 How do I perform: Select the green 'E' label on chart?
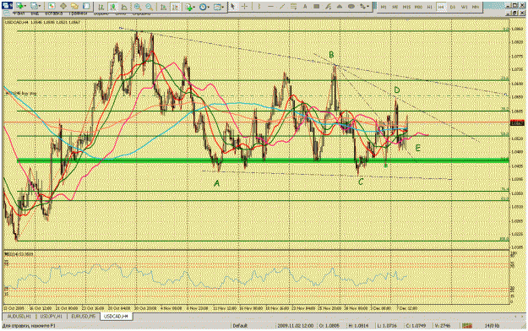[418, 148]
